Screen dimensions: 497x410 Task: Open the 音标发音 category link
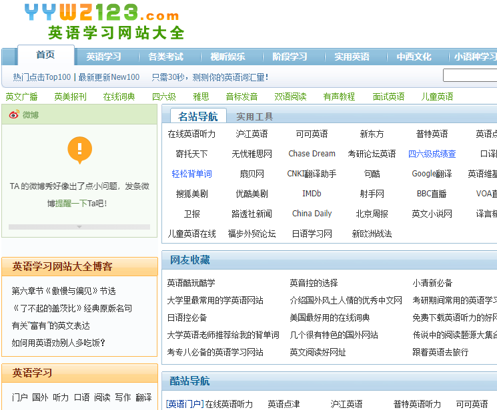241,97
